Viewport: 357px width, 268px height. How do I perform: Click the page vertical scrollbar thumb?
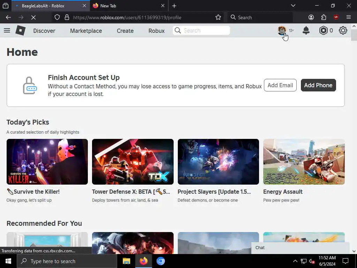pos(354,36)
